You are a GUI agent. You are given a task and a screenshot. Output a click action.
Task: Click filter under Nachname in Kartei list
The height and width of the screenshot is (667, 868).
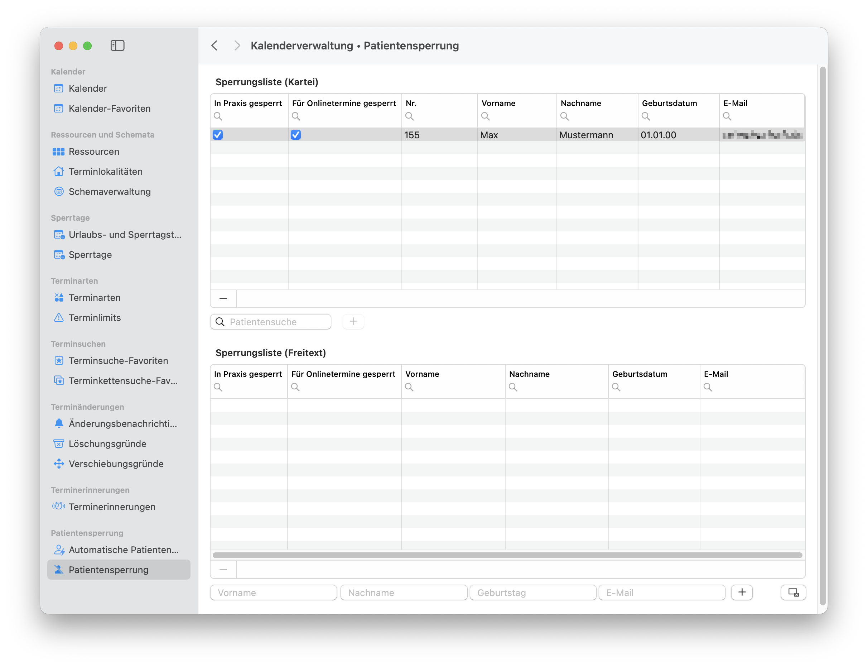pyautogui.click(x=597, y=116)
